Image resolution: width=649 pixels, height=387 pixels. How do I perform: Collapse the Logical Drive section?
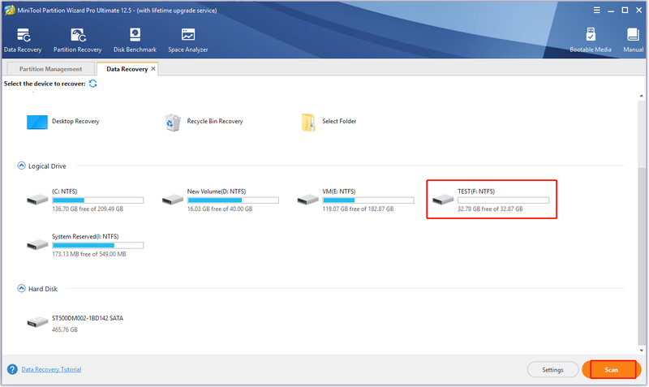(22, 166)
